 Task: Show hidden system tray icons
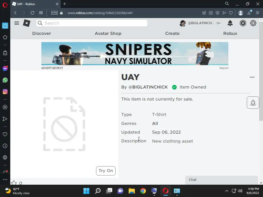click(227, 191)
